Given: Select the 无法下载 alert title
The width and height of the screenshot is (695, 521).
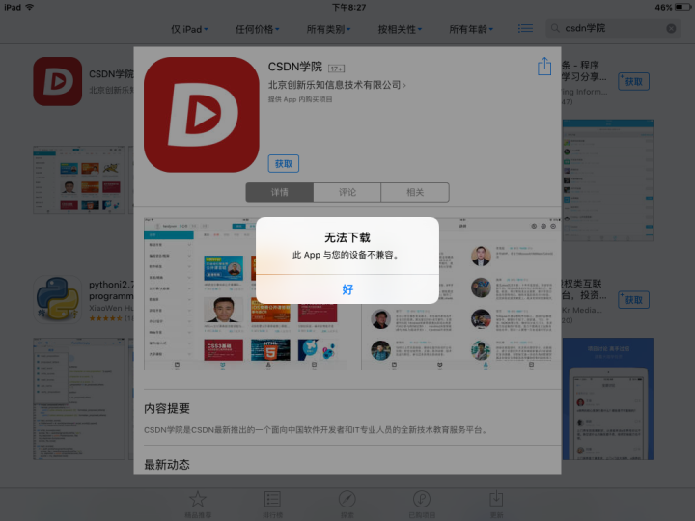Looking at the screenshot, I should coord(347,238).
